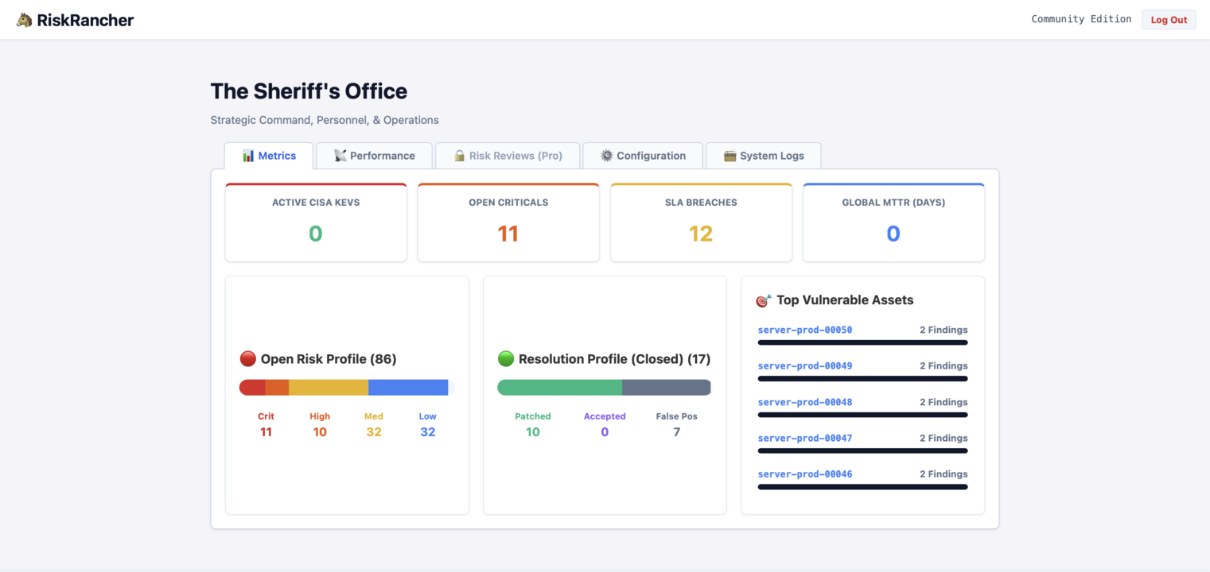
Task: Click the gray False Pos segment of resolution bar
Action: (x=667, y=388)
